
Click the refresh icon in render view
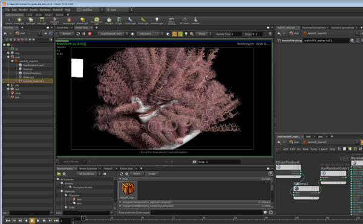tap(78, 34)
